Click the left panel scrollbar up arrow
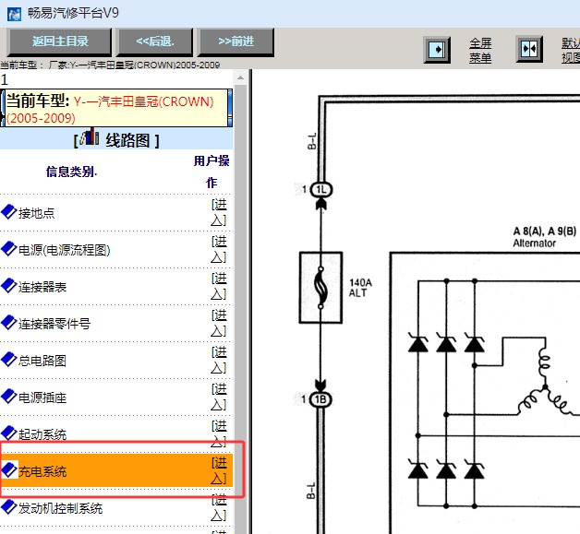 coord(240,77)
